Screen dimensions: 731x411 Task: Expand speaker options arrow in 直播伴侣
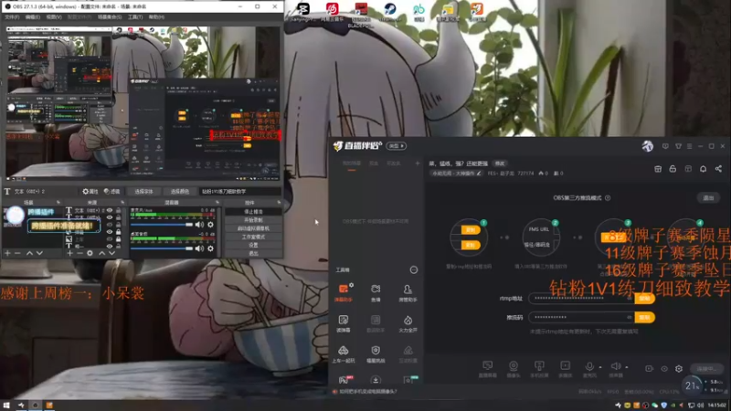pyautogui.click(x=627, y=367)
